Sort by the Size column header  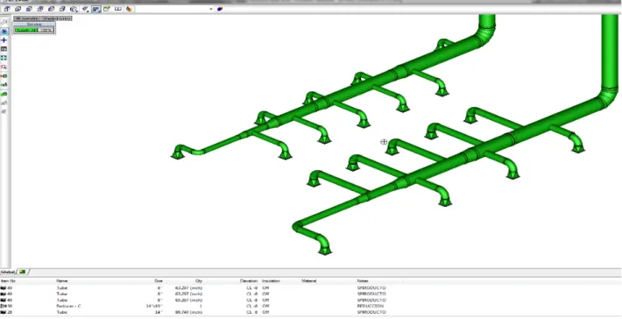(x=159, y=281)
